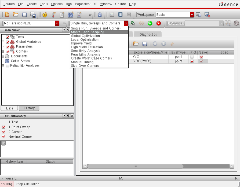Viewport: 240px width, 187px height.
Task: Open a setup with the folder icon in main toolbar
Action: (x=16, y=15)
